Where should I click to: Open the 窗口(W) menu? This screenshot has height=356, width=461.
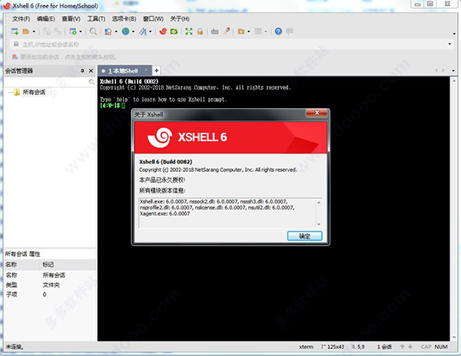pyautogui.click(x=153, y=18)
